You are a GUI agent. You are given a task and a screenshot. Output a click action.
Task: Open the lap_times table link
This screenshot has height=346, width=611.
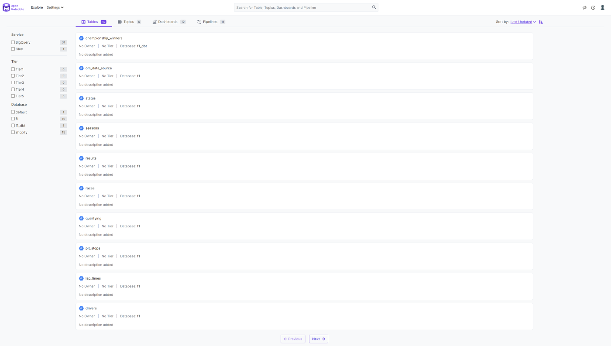tap(93, 278)
